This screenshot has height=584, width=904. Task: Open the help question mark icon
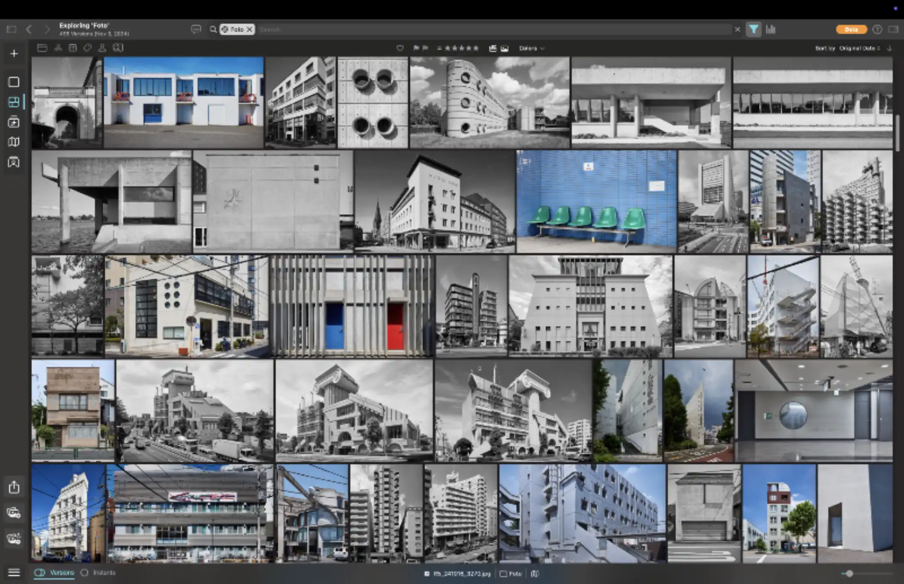877,29
